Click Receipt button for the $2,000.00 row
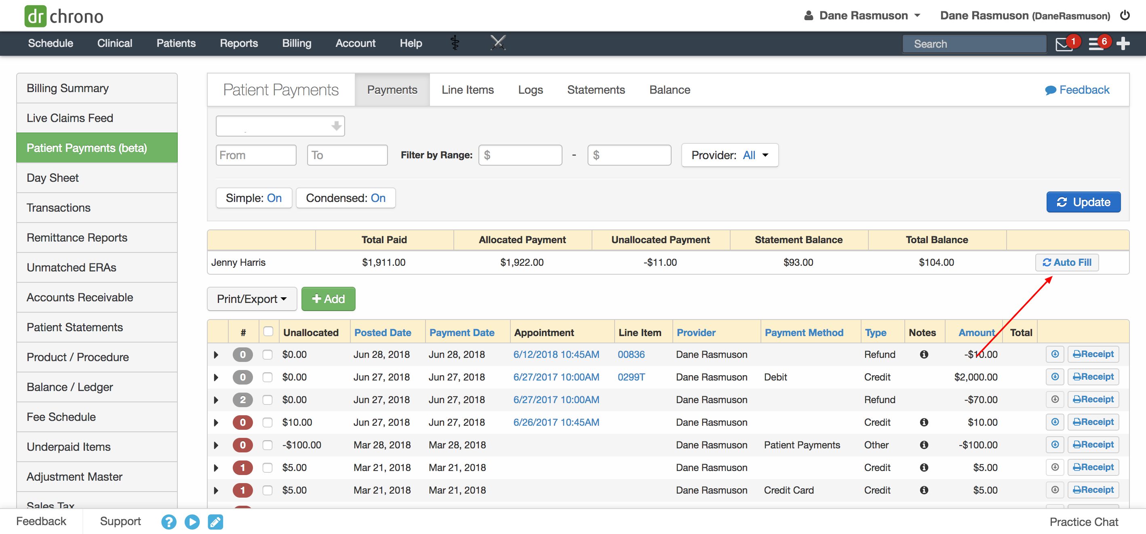The height and width of the screenshot is (534, 1146). (1093, 376)
